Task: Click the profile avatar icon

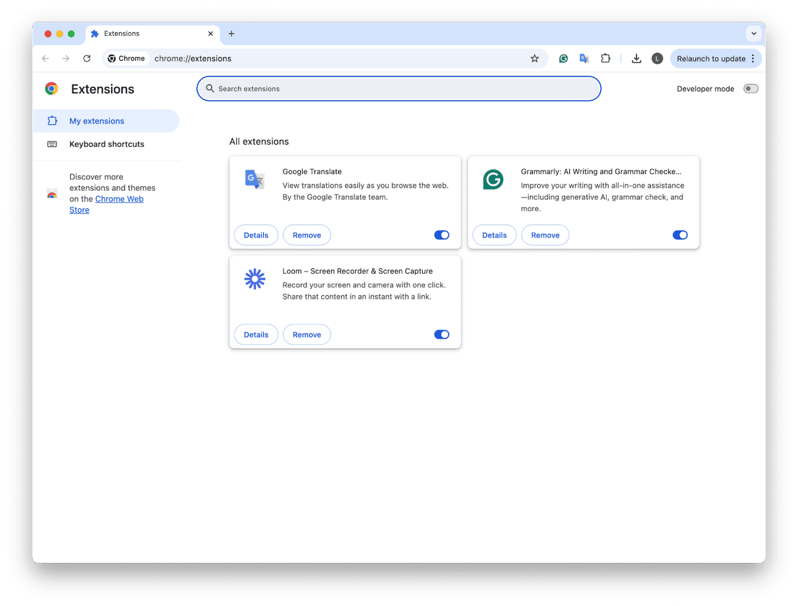Action: pos(657,58)
